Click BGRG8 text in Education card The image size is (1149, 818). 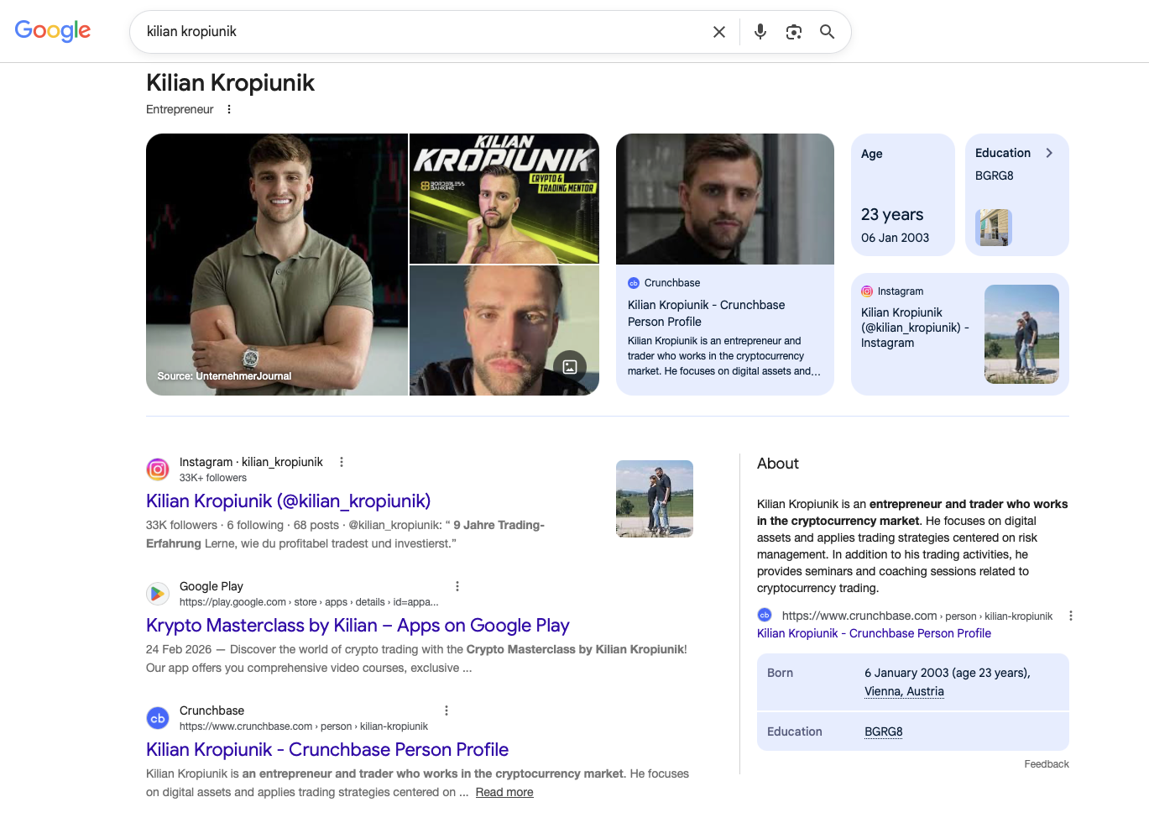[x=995, y=176]
